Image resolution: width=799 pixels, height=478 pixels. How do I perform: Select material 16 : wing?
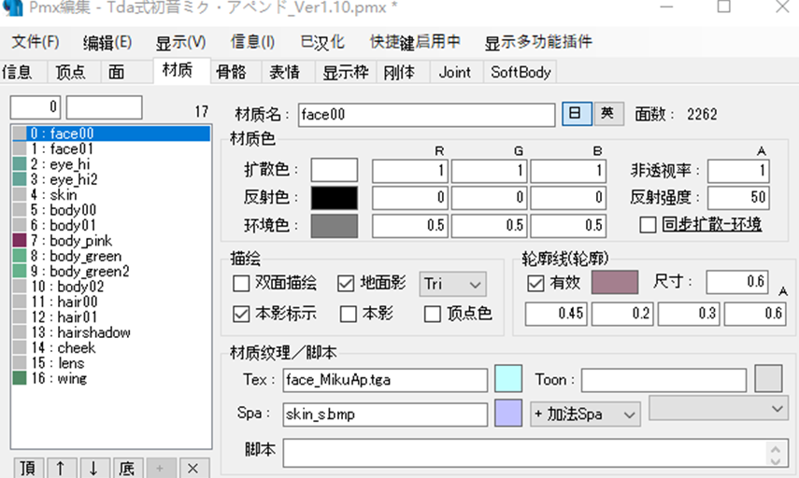click(x=111, y=378)
